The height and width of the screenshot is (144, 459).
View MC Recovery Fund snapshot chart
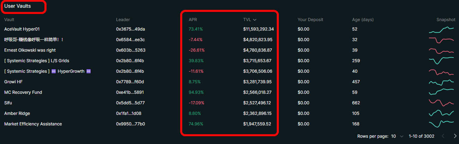[441, 92]
